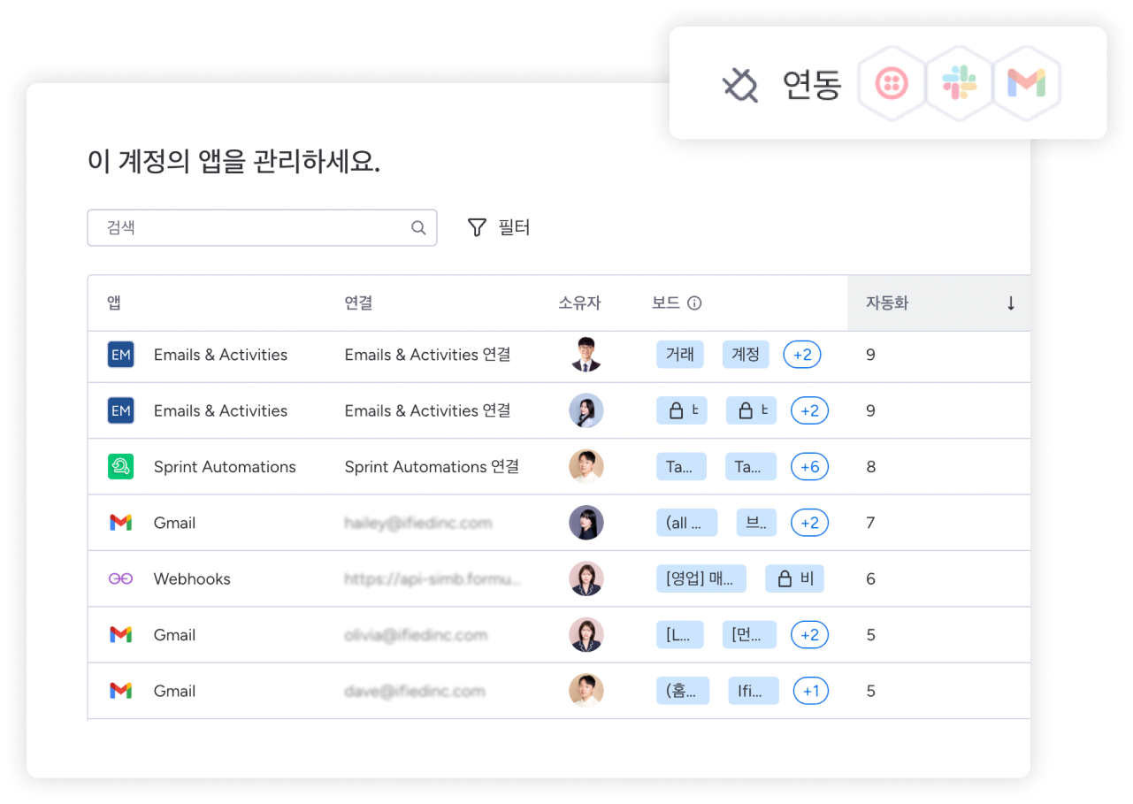Screen dimensions: 1133x804
Task: Click the owner avatar in the Sprint Automations row
Action: 586,467
